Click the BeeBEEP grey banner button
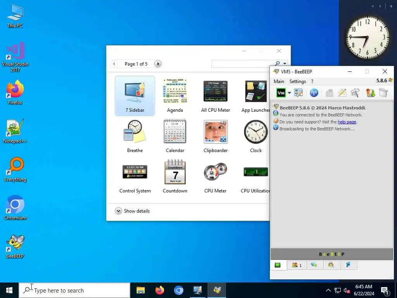 tap(332, 254)
